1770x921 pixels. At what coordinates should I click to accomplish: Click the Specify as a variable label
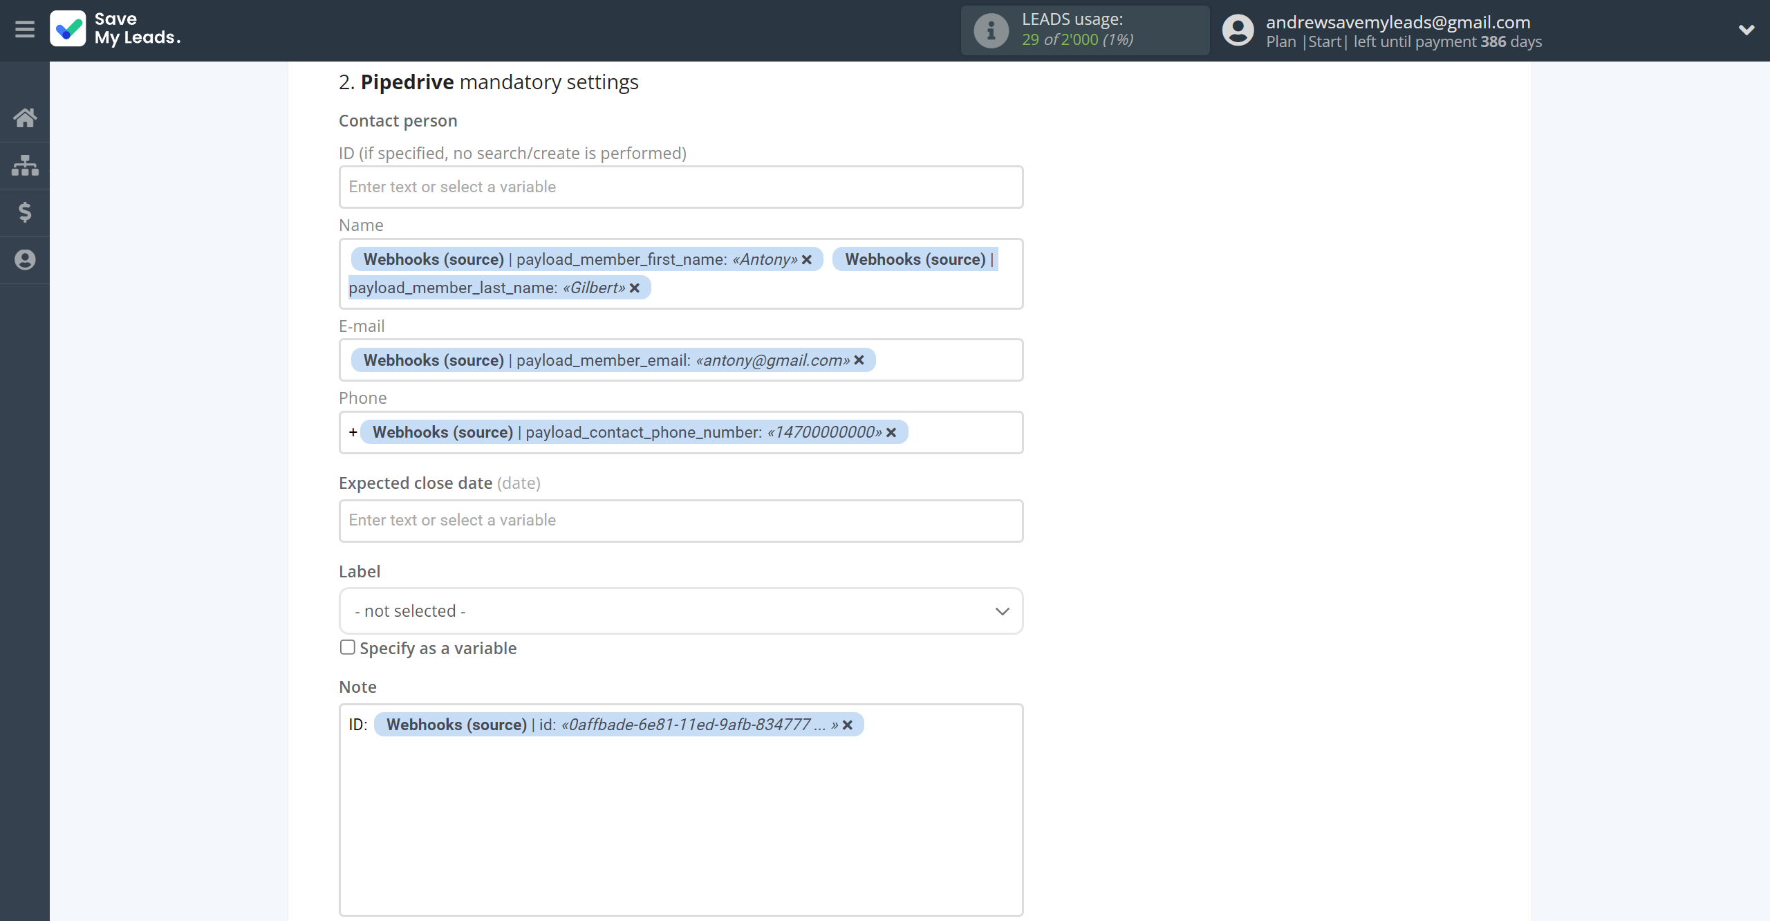click(438, 649)
